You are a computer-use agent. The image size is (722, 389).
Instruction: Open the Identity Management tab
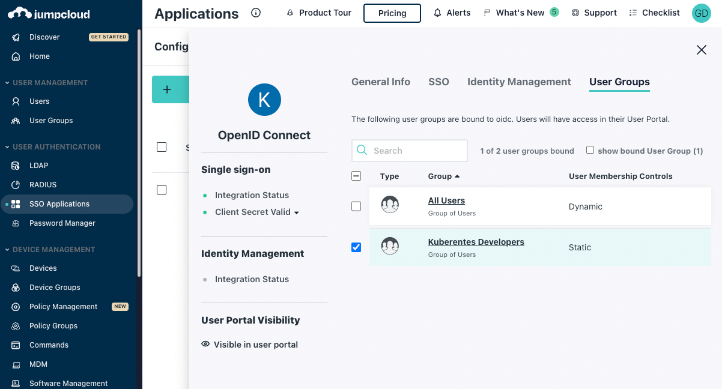(x=519, y=82)
